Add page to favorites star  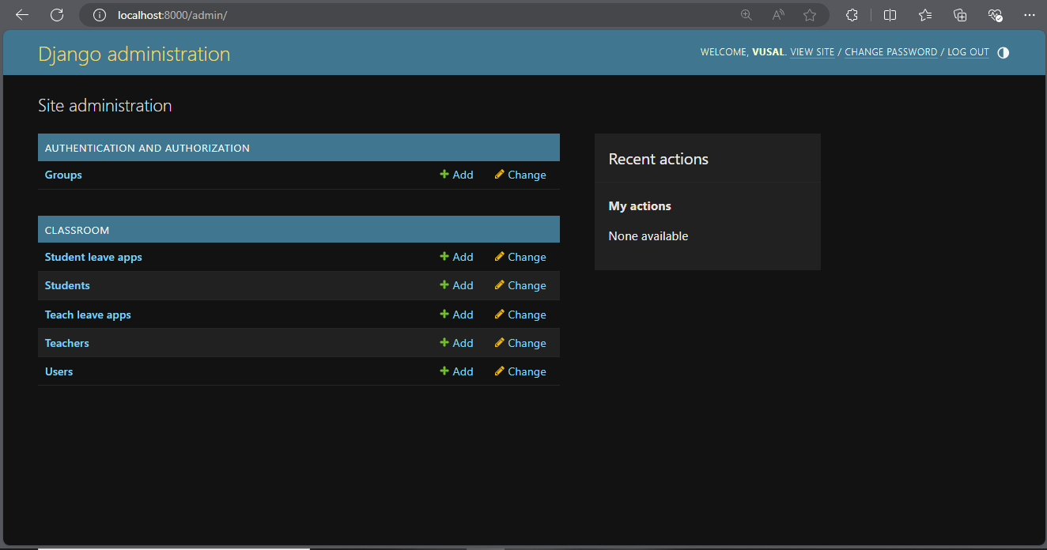[x=810, y=15]
